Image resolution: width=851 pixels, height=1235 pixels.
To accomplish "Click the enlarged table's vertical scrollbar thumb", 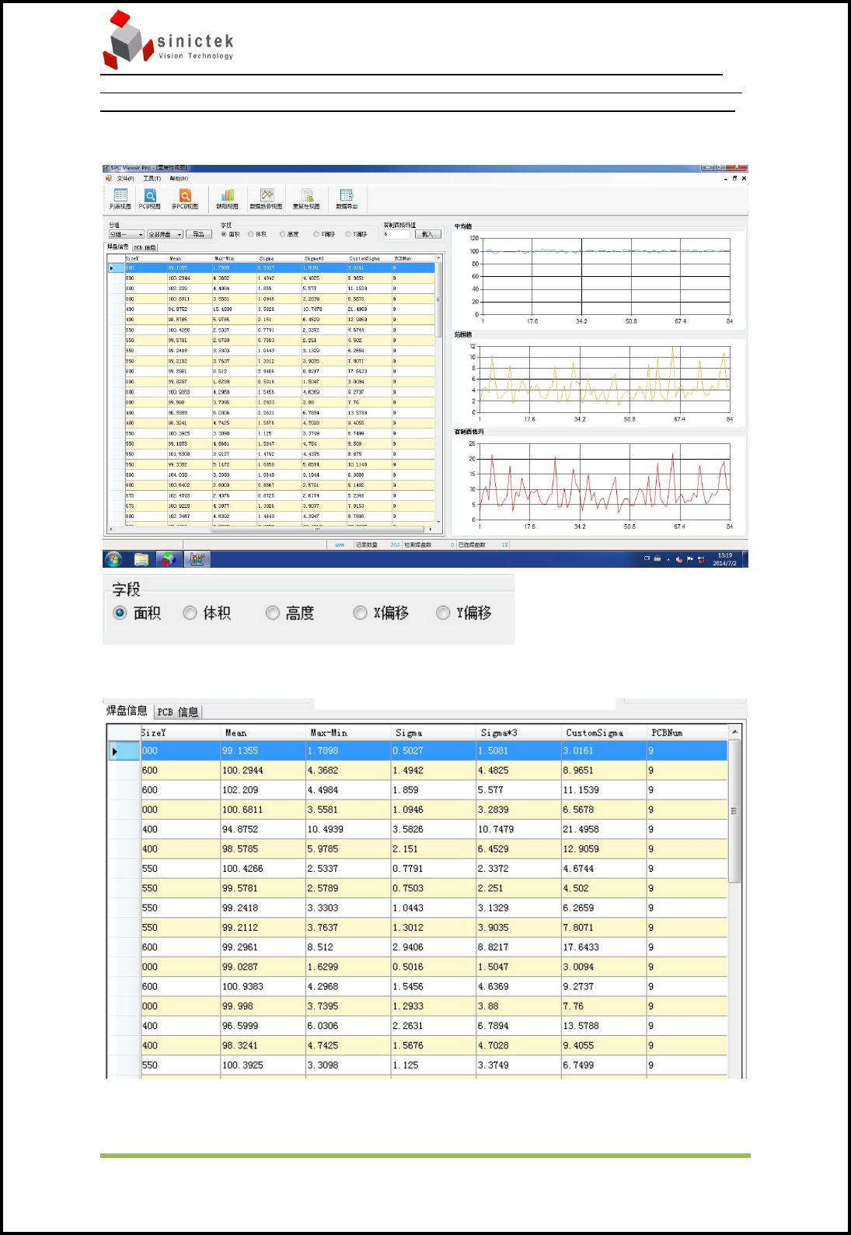I will click(x=734, y=810).
